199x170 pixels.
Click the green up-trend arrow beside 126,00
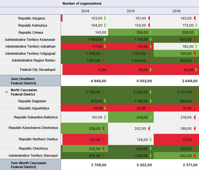(151, 140)
